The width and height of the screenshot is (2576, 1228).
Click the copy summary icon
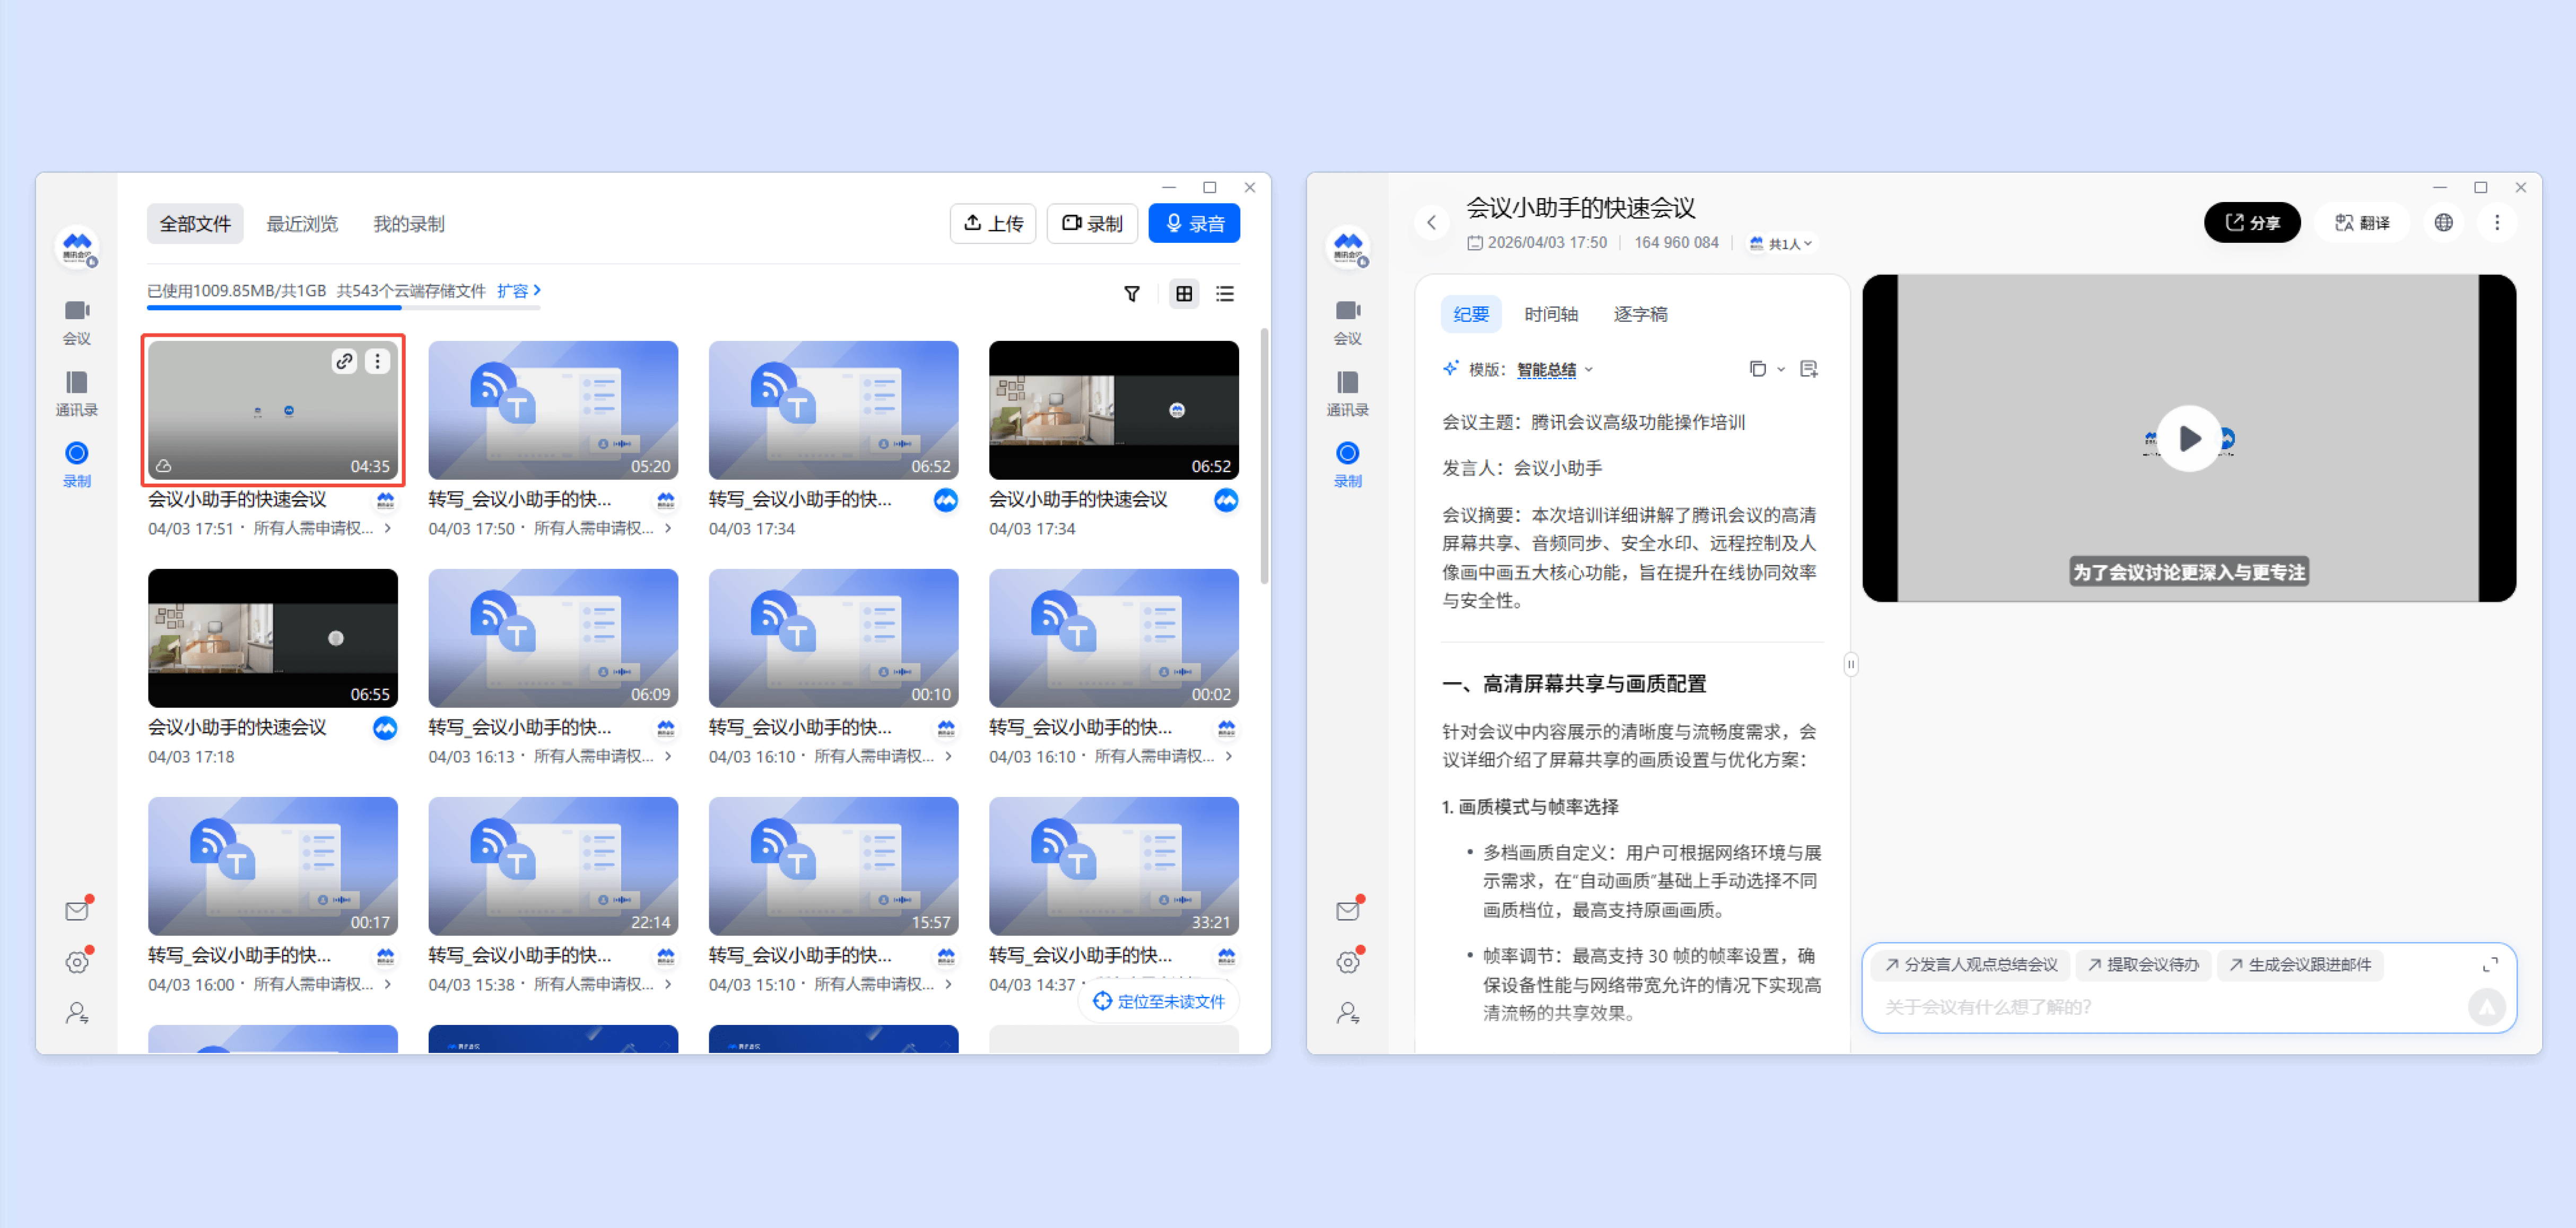tap(1757, 369)
